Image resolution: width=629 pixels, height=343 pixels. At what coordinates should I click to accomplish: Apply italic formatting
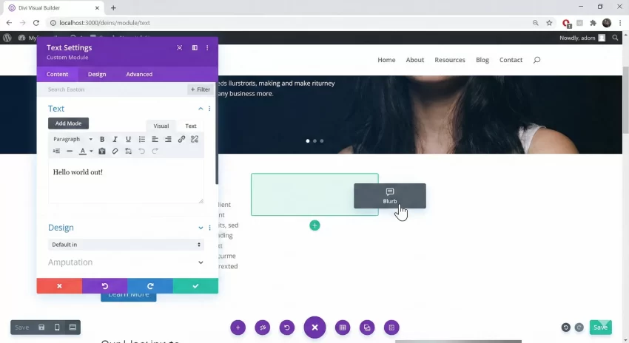point(115,139)
